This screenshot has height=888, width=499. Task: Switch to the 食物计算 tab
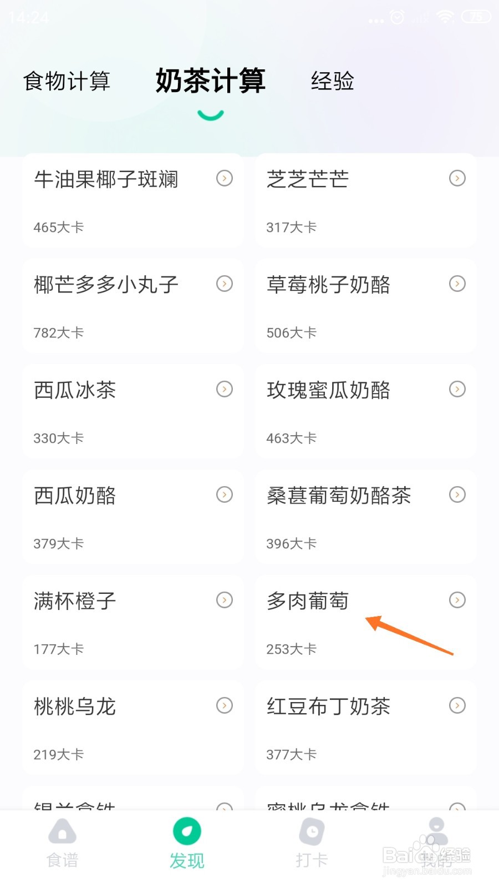coord(67,81)
